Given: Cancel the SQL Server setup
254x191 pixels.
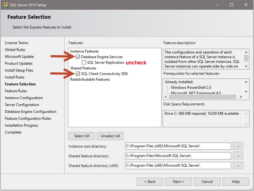Looking at the screenshot, I should 207,182.
